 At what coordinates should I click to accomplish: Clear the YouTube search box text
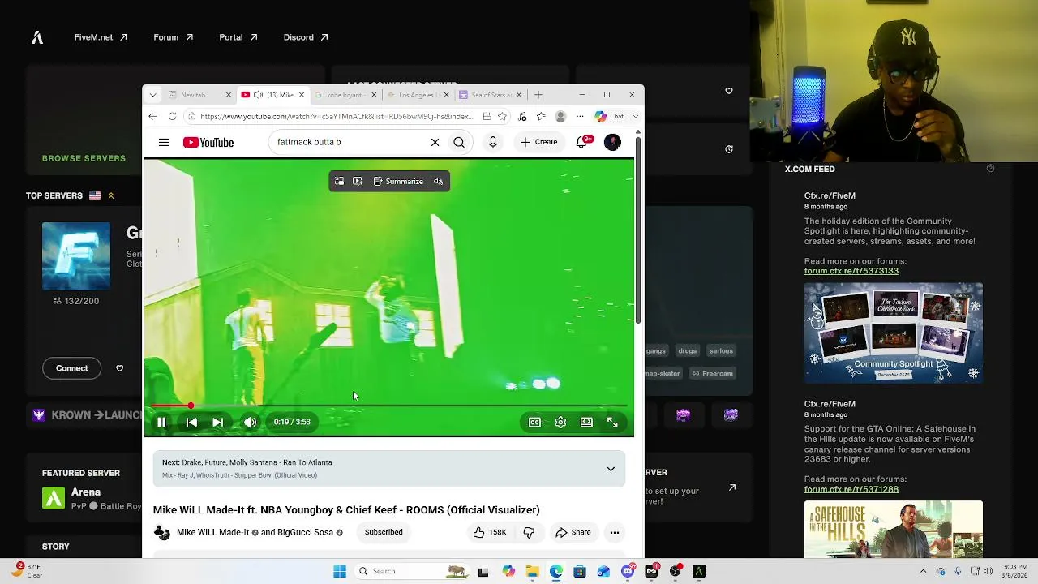[435, 143]
